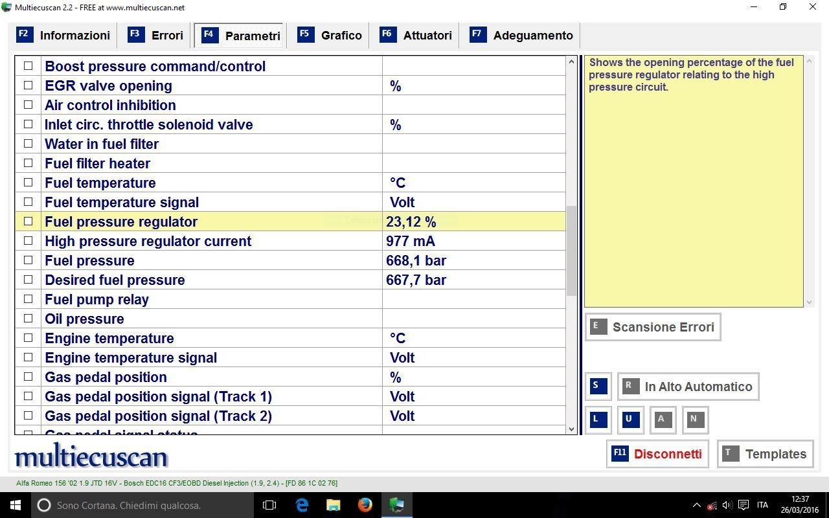Select the Water in fuel filter checkbox
The width and height of the screenshot is (829, 518).
[x=28, y=143]
